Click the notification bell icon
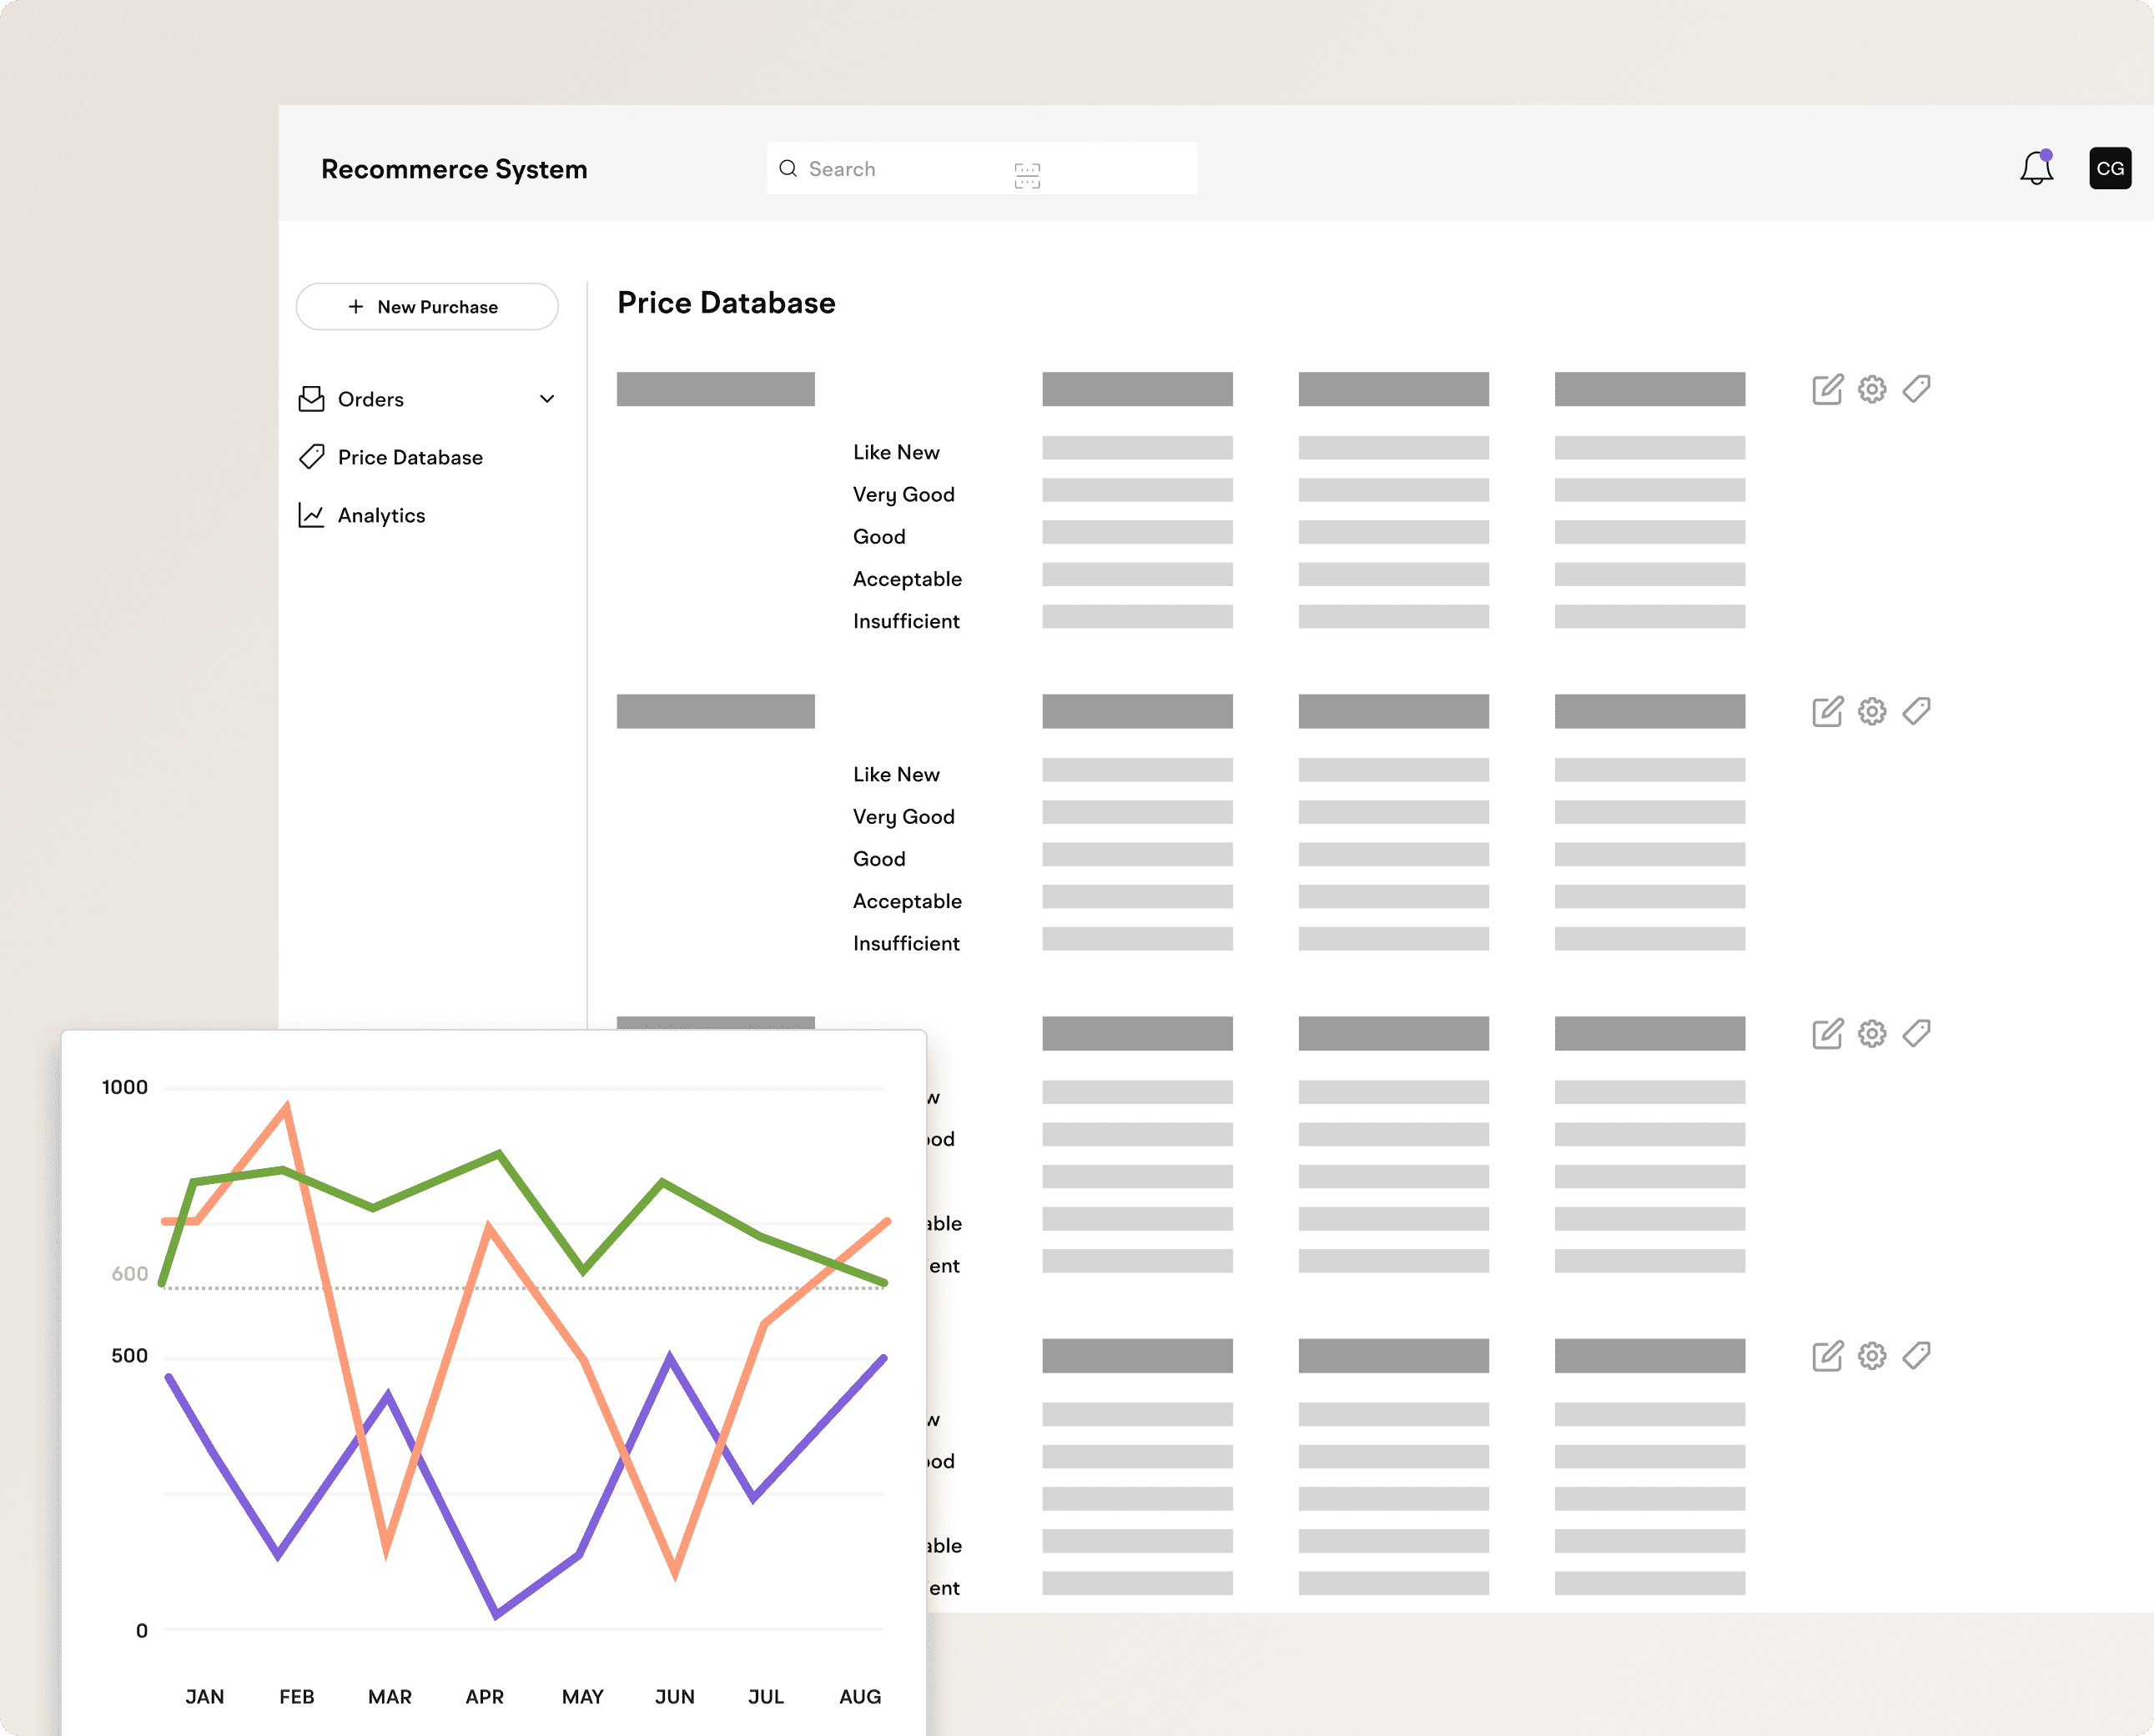 coord(2036,168)
